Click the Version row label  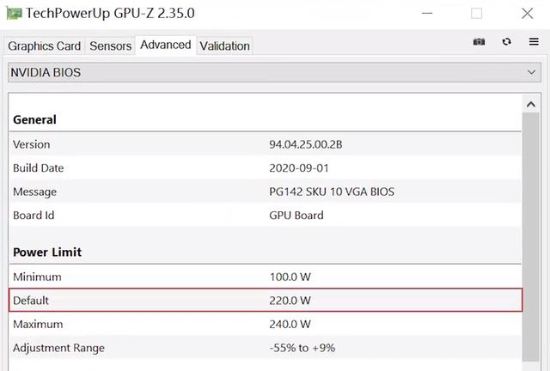(32, 144)
